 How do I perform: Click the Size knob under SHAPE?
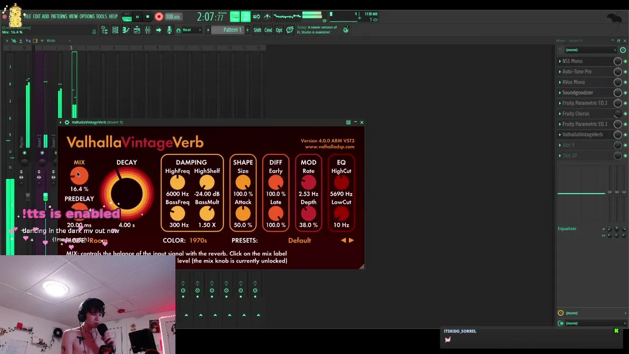243,182
